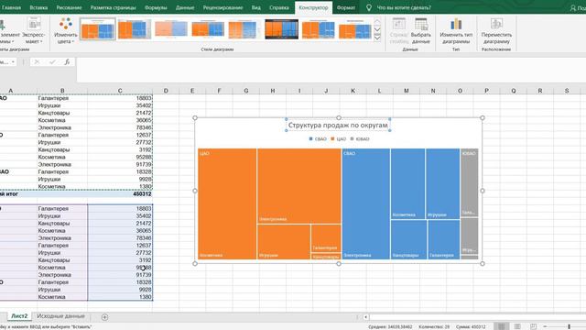The width and height of the screenshot is (586, 330).
Task: Click the ЮВАО legend entry
Action: pos(360,139)
